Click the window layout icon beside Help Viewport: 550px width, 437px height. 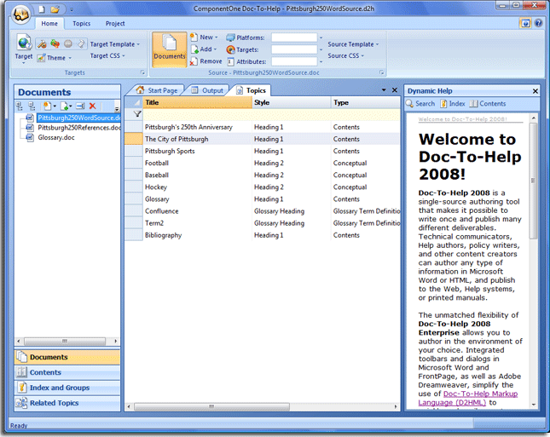(525, 23)
